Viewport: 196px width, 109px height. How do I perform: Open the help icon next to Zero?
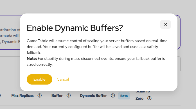[x=149, y=98]
